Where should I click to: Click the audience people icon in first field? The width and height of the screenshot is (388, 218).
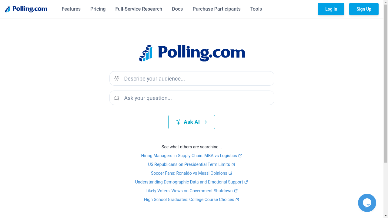[117, 78]
